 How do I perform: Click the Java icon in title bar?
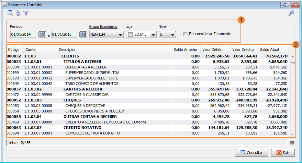4,4
